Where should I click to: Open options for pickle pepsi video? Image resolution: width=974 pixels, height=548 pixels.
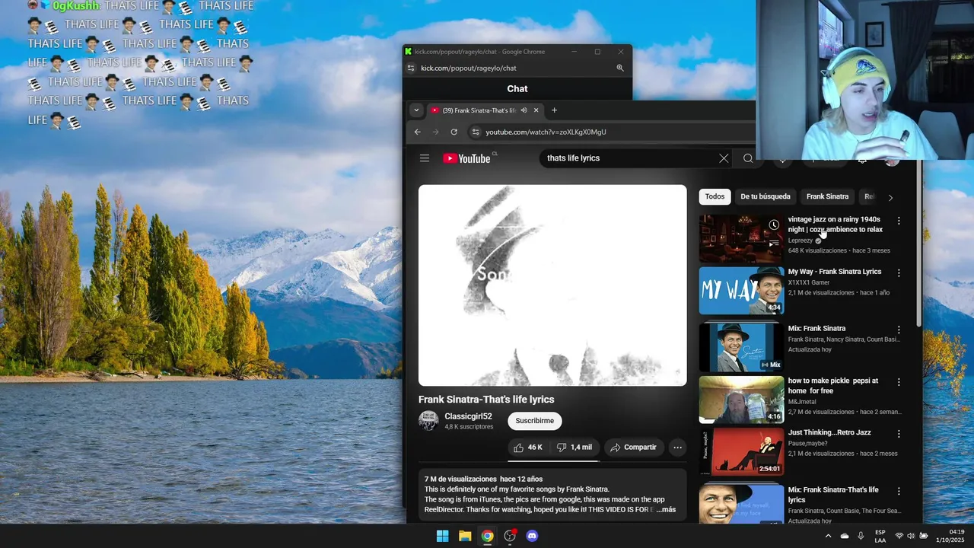tap(899, 382)
